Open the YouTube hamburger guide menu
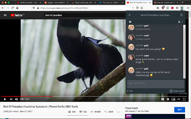 (5, 15)
